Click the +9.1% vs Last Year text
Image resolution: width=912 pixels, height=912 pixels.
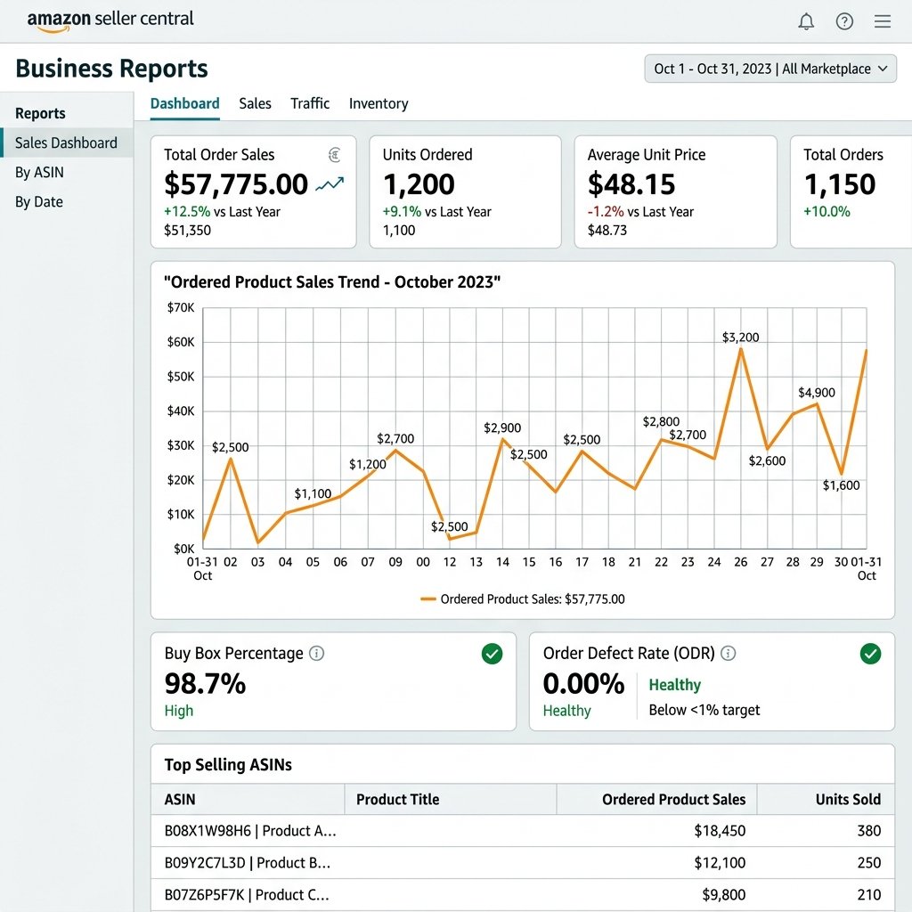click(x=436, y=212)
